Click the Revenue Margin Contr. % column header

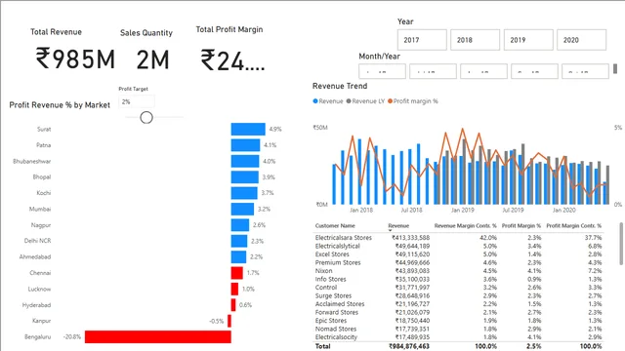tap(465, 225)
